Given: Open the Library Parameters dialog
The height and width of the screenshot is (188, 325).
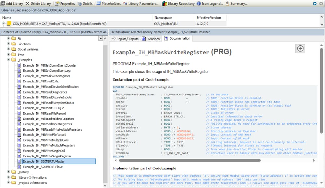Looking at the screenshot, I should coord(141,3).
